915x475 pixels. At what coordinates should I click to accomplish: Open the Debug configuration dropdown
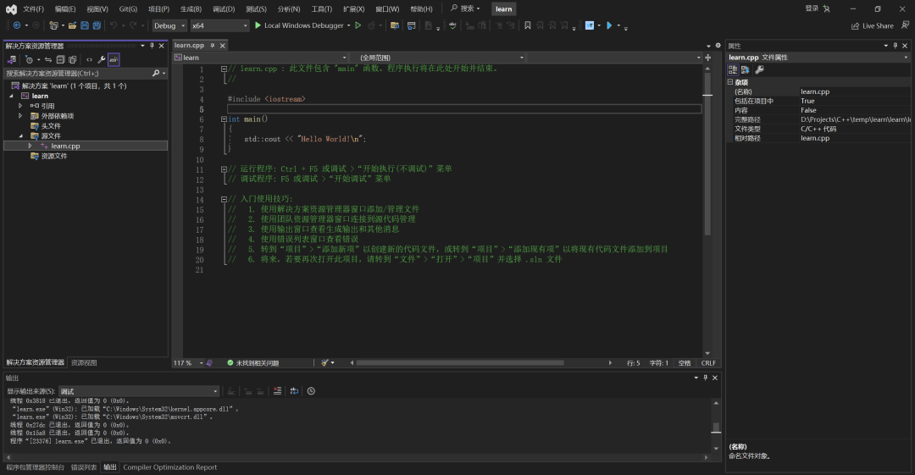click(x=169, y=25)
